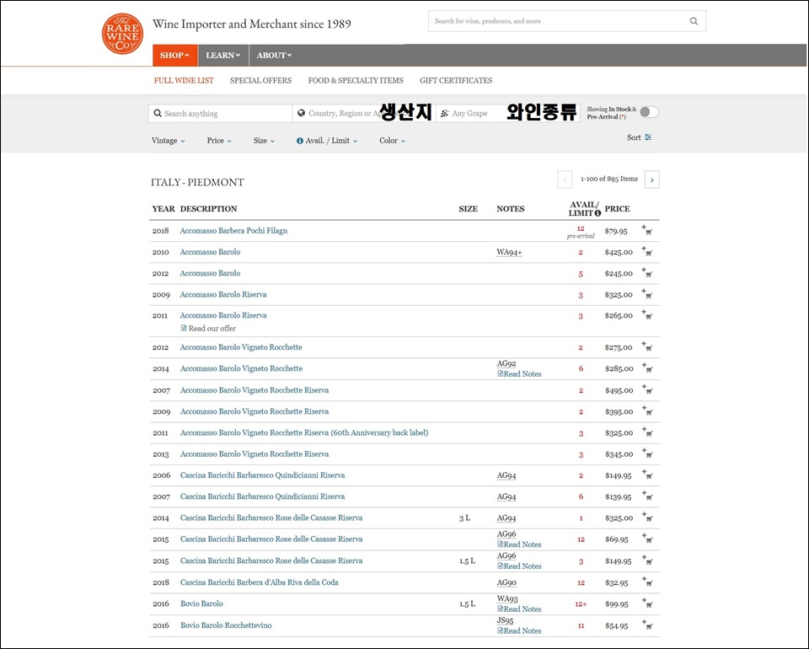
Task: Open the GIFT CERTIFICATES tab
Action: (456, 80)
